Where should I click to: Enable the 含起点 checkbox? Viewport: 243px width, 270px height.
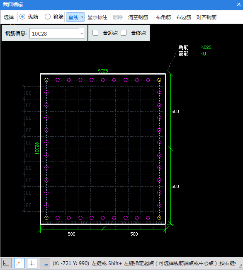click(x=95, y=33)
